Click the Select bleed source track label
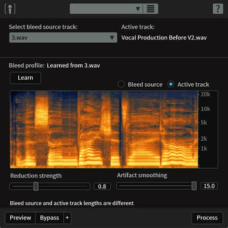This screenshot has width=228, height=228. pyautogui.click(x=43, y=27)
